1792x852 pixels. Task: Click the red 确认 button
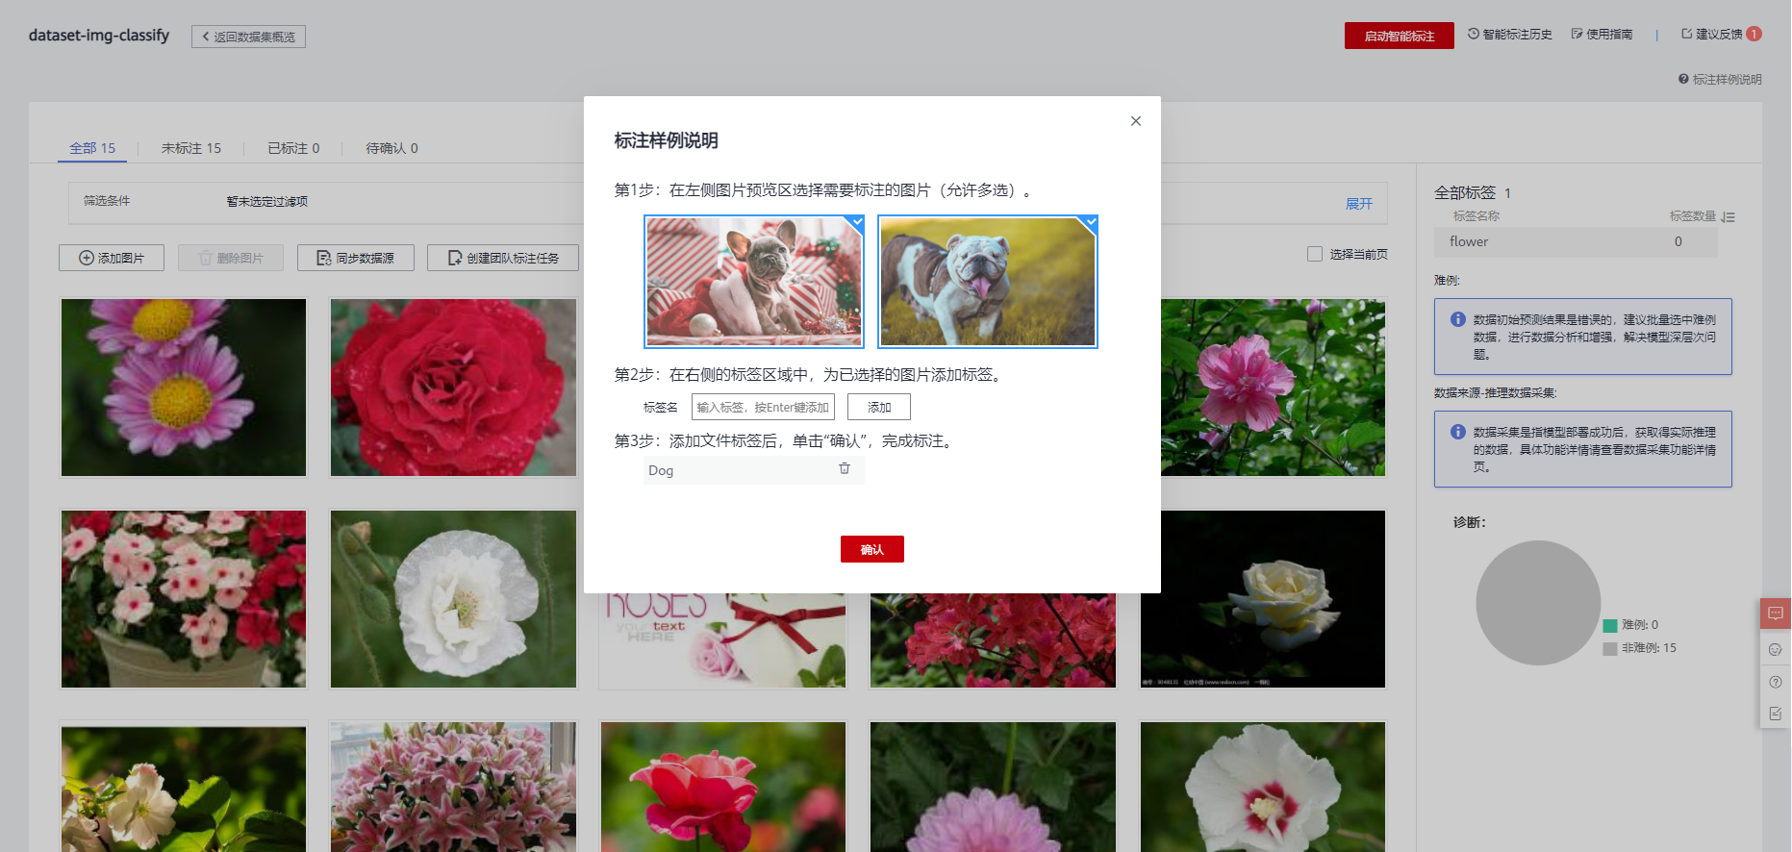coord(872,549)
